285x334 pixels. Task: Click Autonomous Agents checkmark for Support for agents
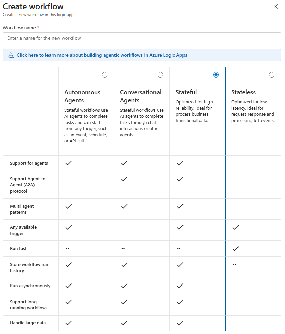[69, 163]
